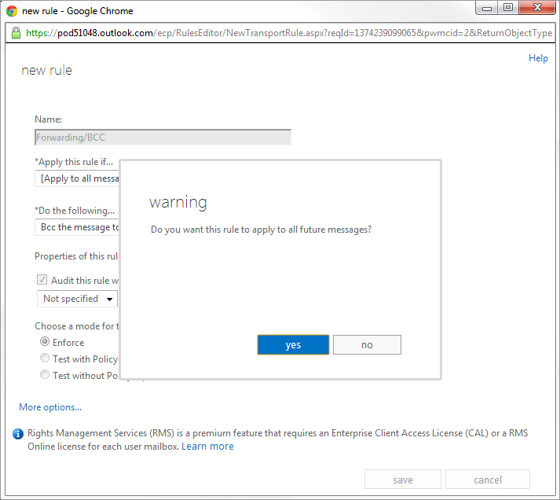Screen dimensions: 560x500
Task: Minimize the Chrome window
Action: (487, 8)
